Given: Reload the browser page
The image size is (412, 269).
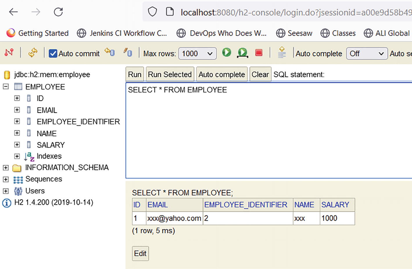Looking at the screenshot, I should [x=58, y=12].
